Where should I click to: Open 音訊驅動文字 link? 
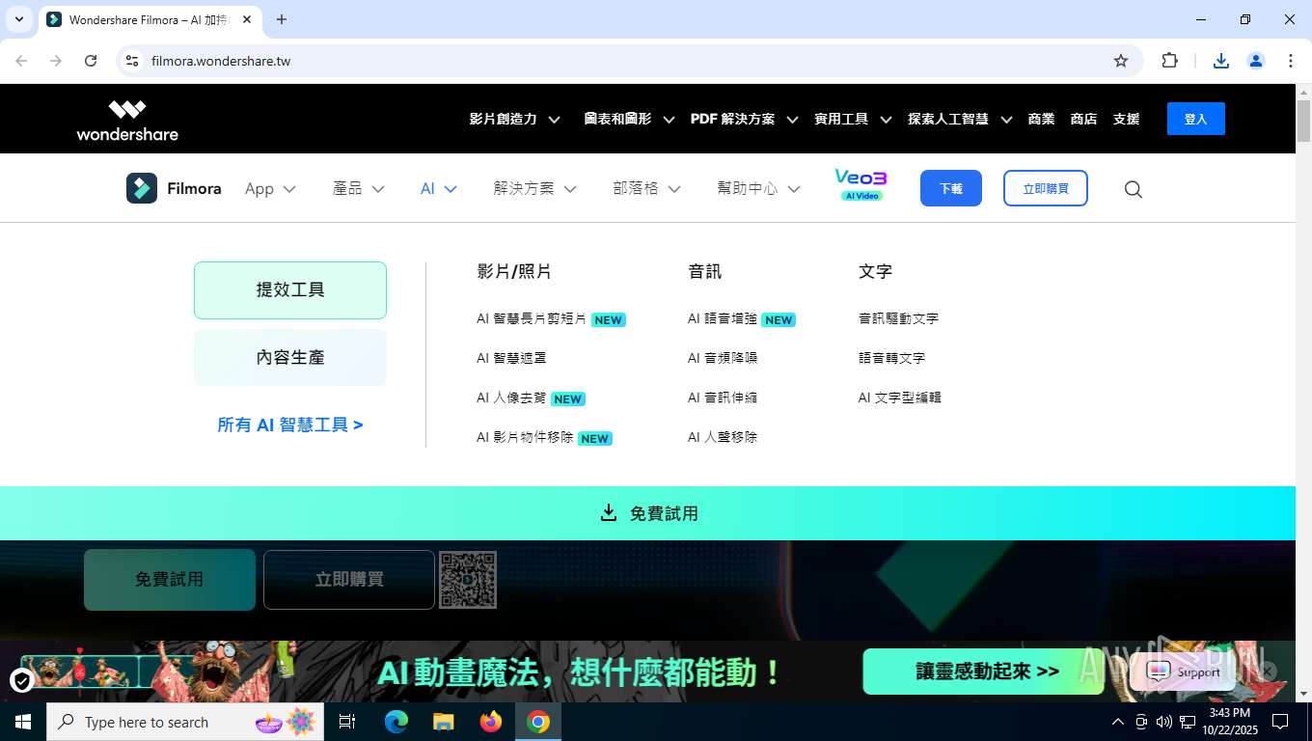898,318
